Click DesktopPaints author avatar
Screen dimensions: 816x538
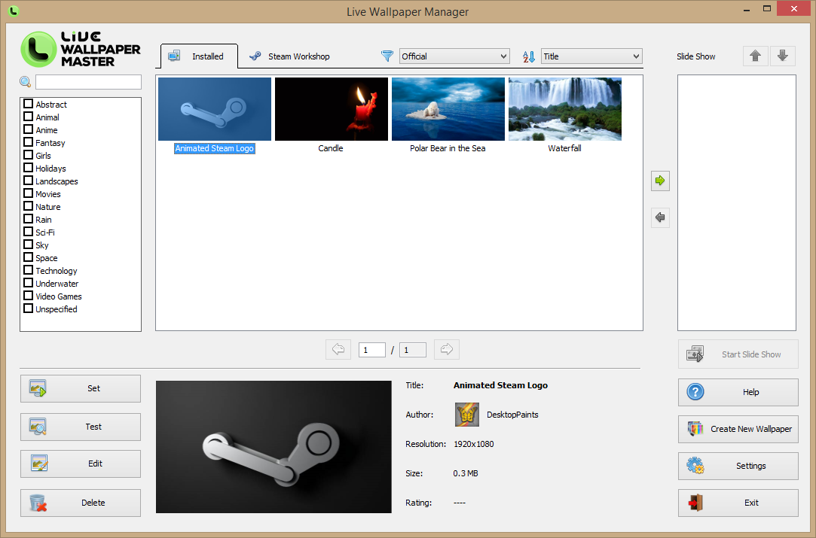tap(467, 415)
